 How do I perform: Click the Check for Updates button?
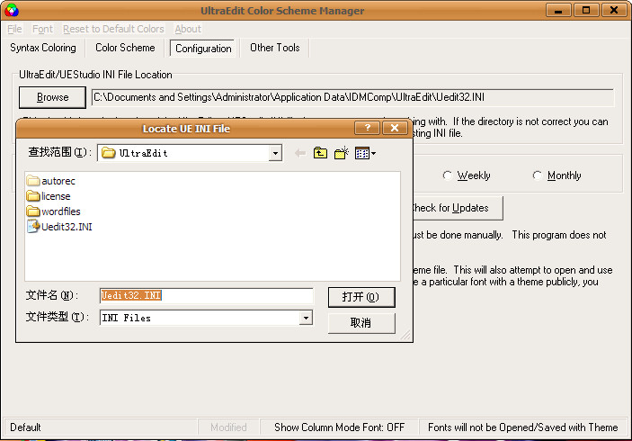point(457,208)
